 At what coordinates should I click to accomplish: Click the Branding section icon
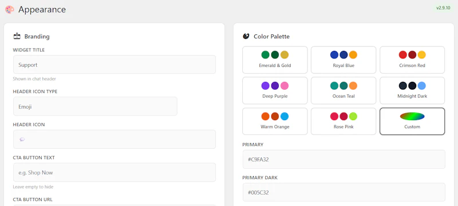pos(17,37)
